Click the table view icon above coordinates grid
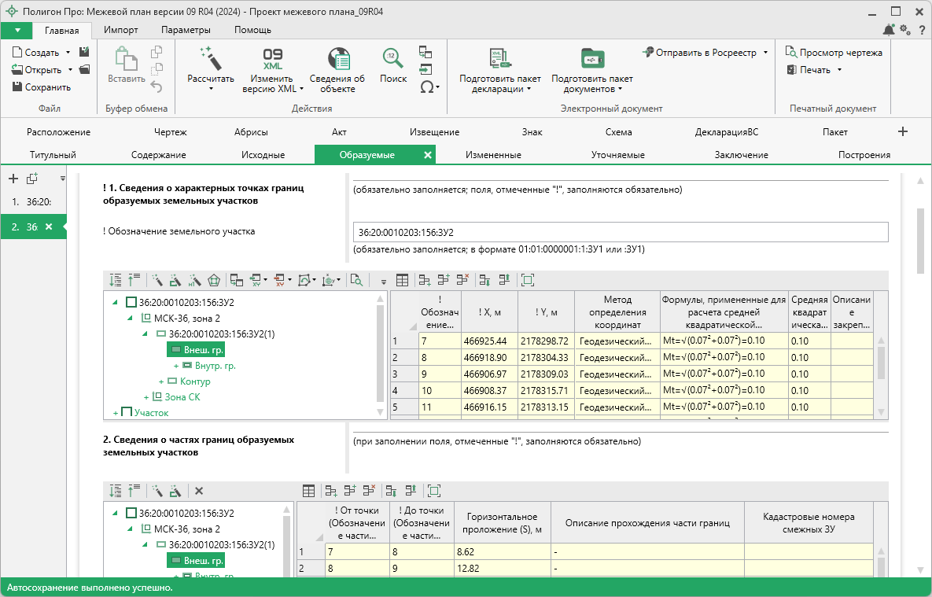The width and height of the screenshot is (932, 597). pos(402,280)
